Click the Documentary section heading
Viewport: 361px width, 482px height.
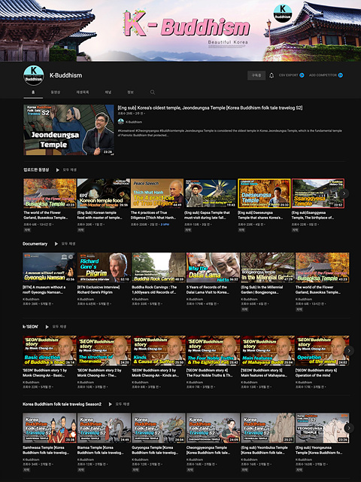tap(35, 244)
